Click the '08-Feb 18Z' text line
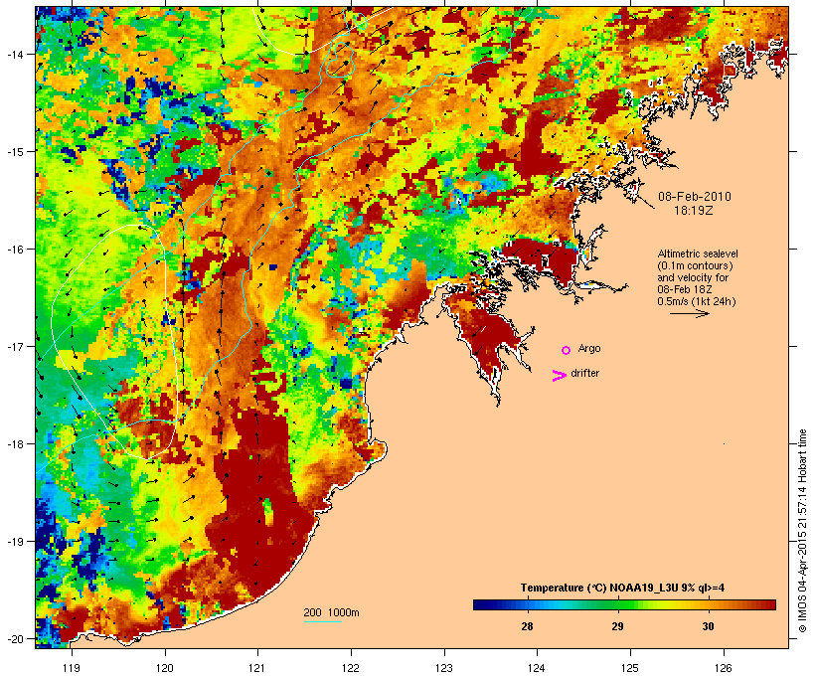This screenshot has height=676, width=815. coord(685,289)
